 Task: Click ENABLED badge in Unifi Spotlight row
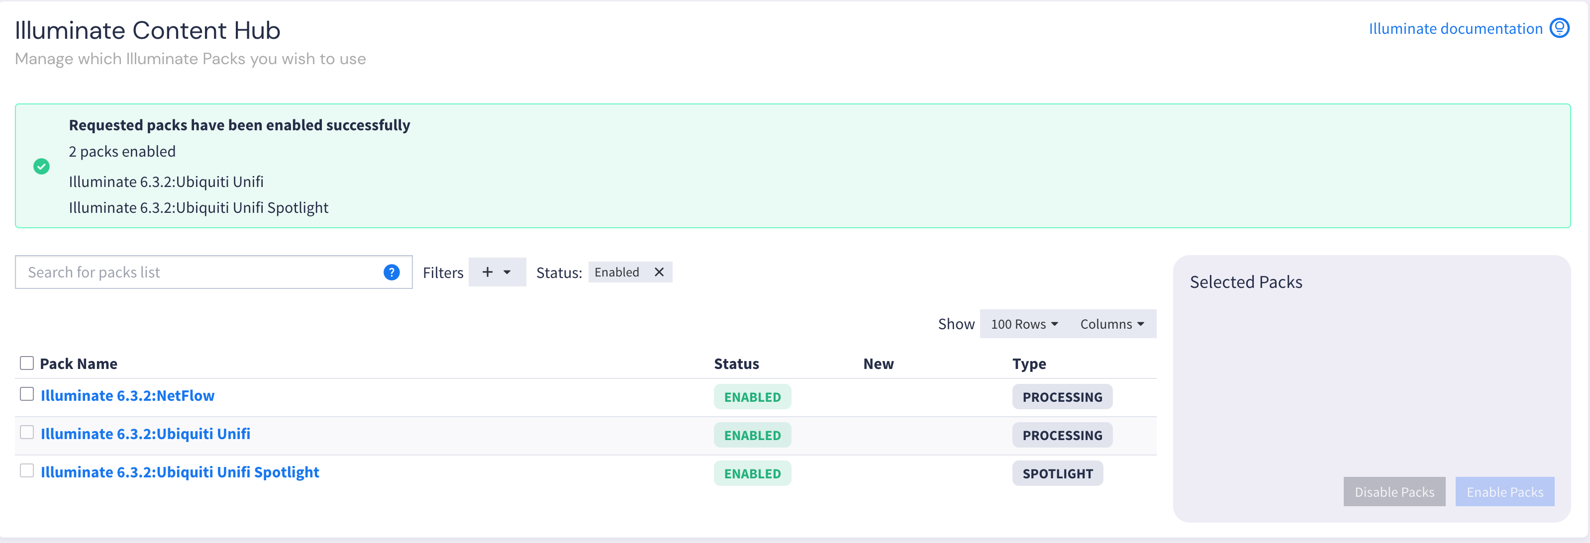coord(752,473)
